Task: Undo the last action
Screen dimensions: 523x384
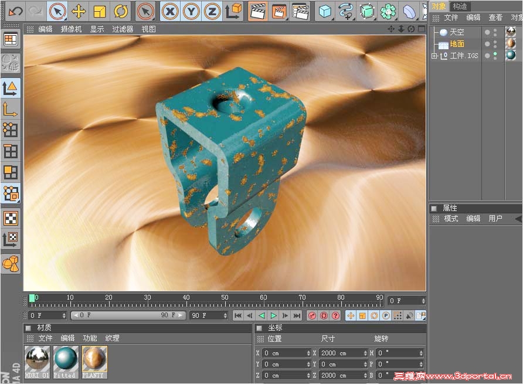Action: [x=15, y=11]
